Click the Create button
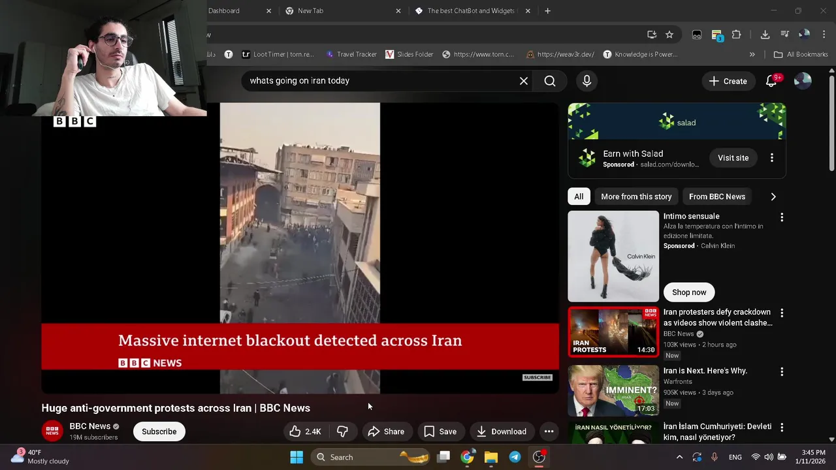The height and width of the screenshot is (470, 836). (x=728, y=81)
